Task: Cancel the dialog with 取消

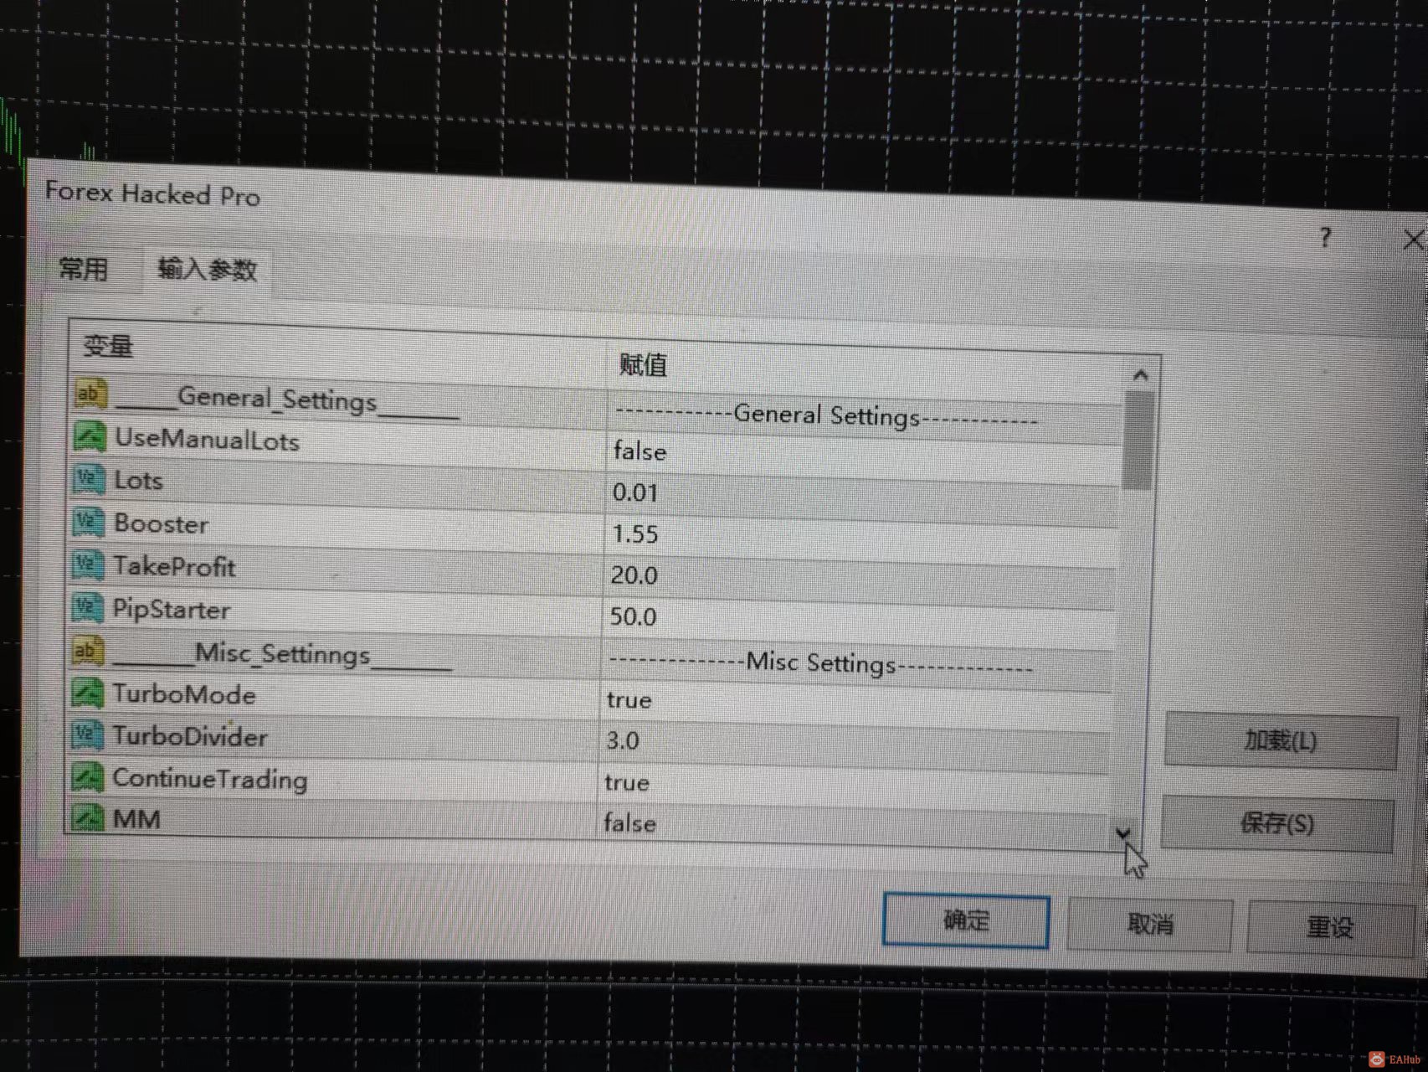Action: pos(1150,925)
